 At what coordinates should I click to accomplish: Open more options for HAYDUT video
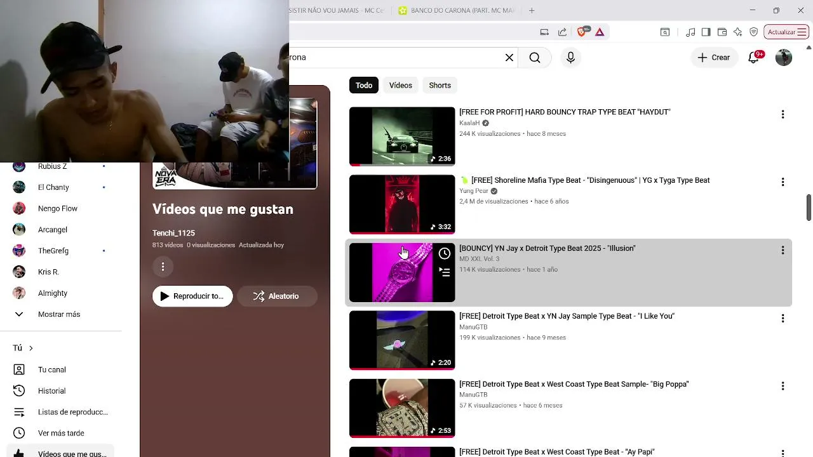point(783,114)
